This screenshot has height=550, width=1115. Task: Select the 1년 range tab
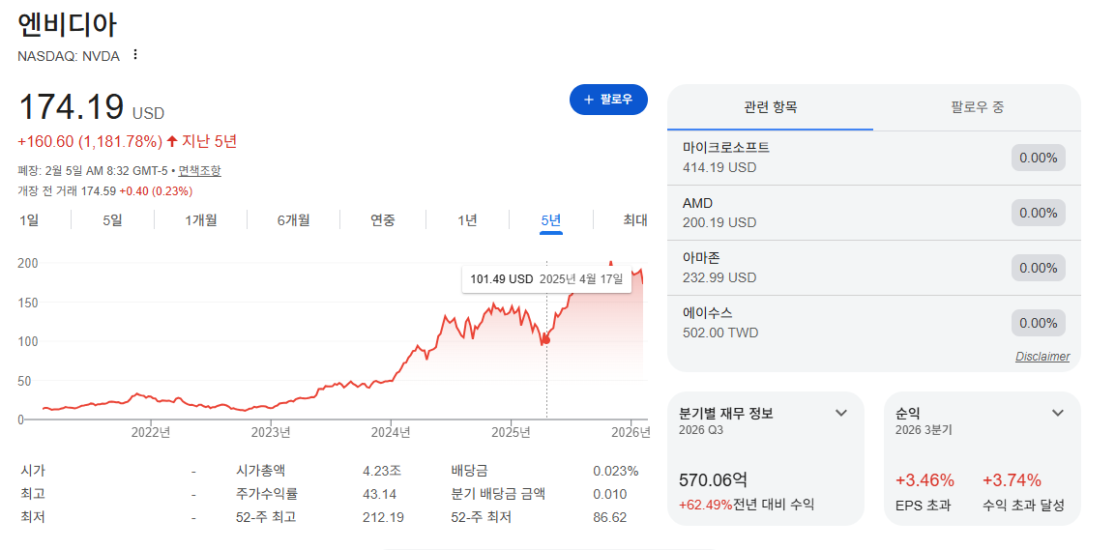click(x=467, y=220)
